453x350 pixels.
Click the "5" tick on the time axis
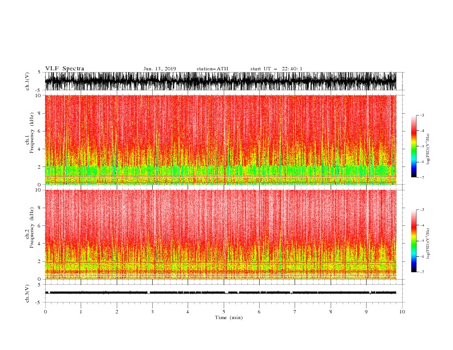224,312
